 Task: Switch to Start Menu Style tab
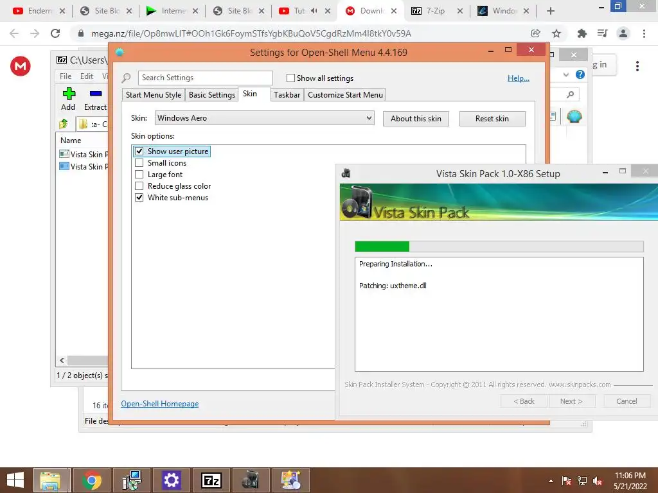click(154, 95)
